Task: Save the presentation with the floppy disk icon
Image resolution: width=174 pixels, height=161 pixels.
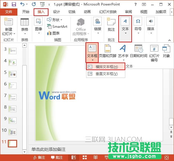Action: click(x=14, y=4)
